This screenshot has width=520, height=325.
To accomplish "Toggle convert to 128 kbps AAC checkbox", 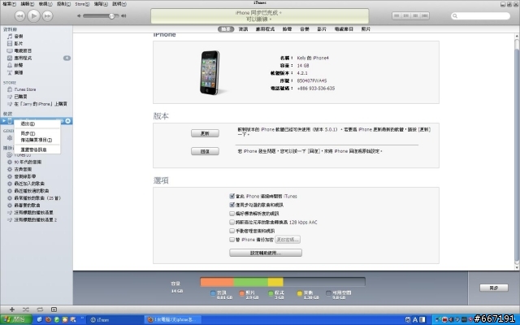I will click(232, 222).
